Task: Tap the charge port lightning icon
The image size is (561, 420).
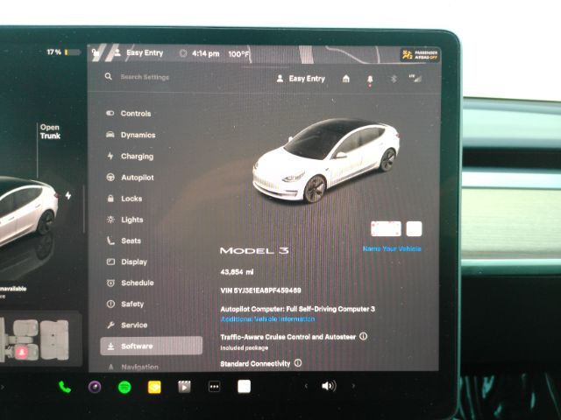Action: 68,195
